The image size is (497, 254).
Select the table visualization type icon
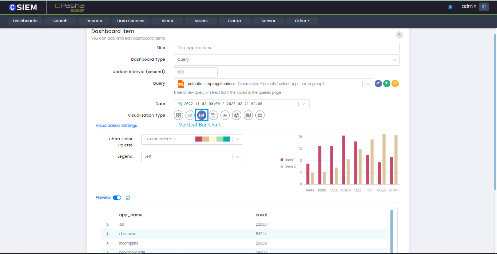click(178, 115)
